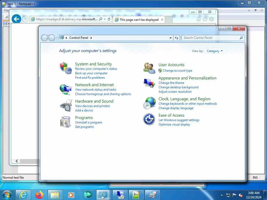Click the Ease of Access icon
Image resolution: width=267 pixels, height=200 pixels.
click(x=149, y=119)
